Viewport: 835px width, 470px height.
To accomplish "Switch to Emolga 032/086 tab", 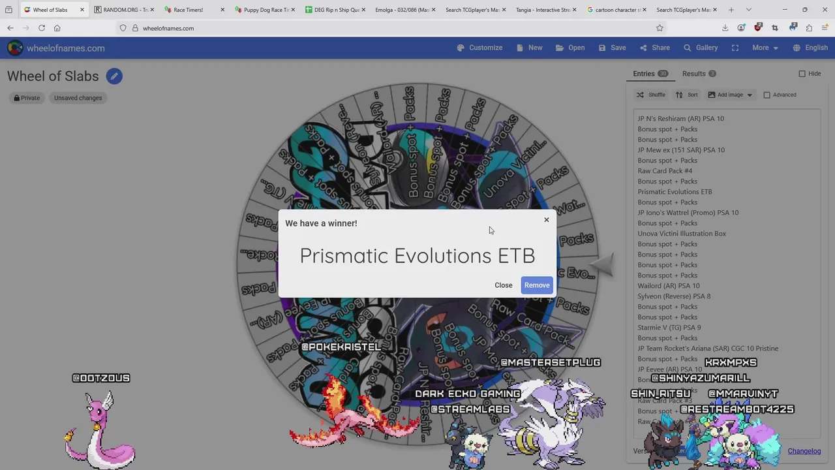I will [x=404, y=10].
